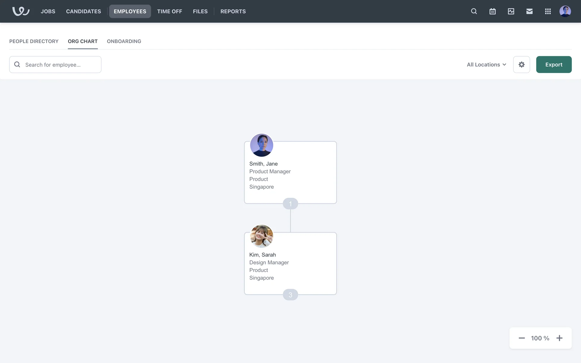581x363 pixels.
Task: Open the reports image icon in the header
Action: pyautogui.click(x=511, y=11)
